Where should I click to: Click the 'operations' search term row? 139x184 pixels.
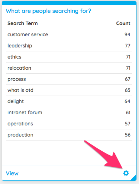coord(69,124)
